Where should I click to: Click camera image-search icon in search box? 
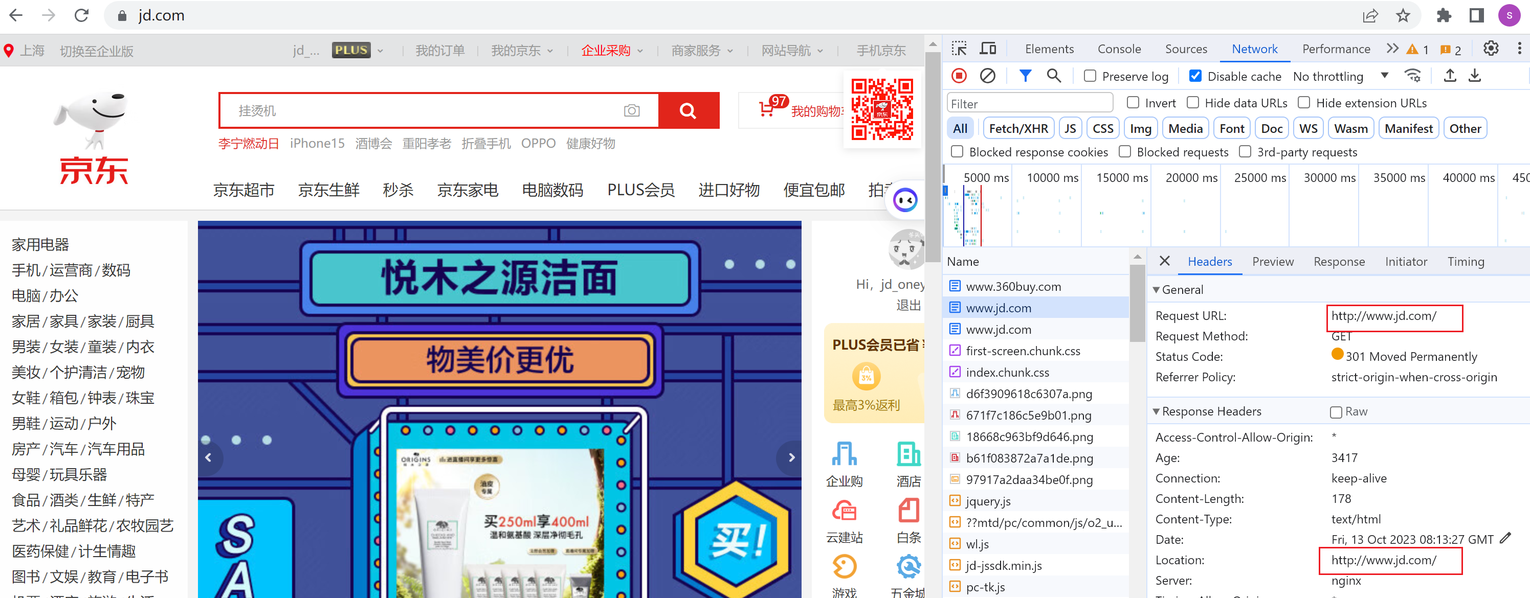631,110
